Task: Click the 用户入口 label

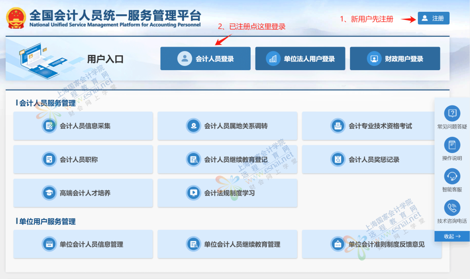Action: (105, 59)
